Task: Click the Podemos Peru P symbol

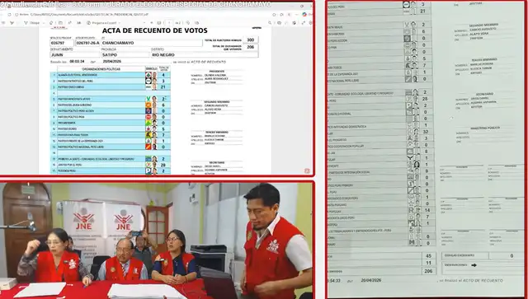Action: (148, 171)
